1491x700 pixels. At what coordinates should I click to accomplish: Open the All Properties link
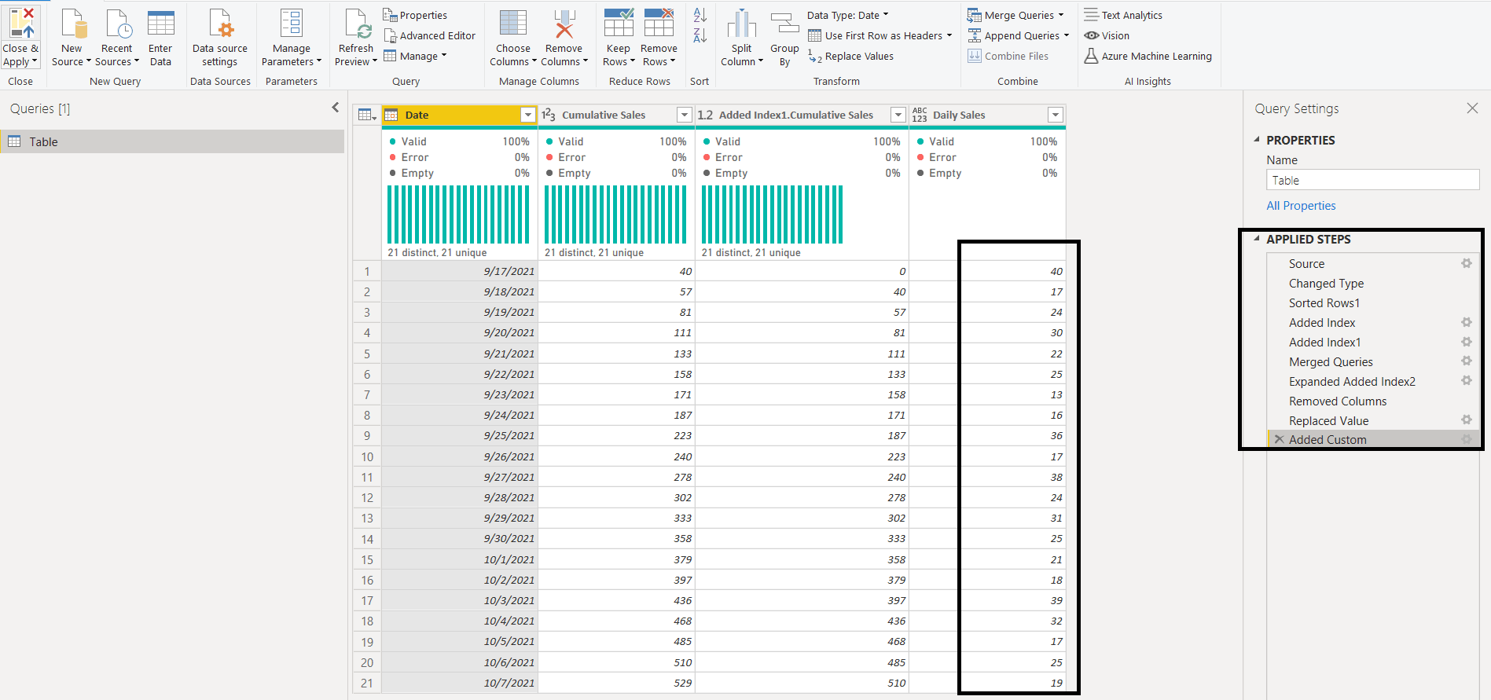point(1301,205)
